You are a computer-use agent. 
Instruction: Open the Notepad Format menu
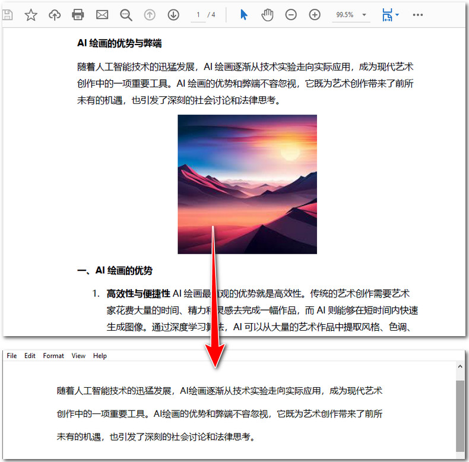[x=53, y=356]
